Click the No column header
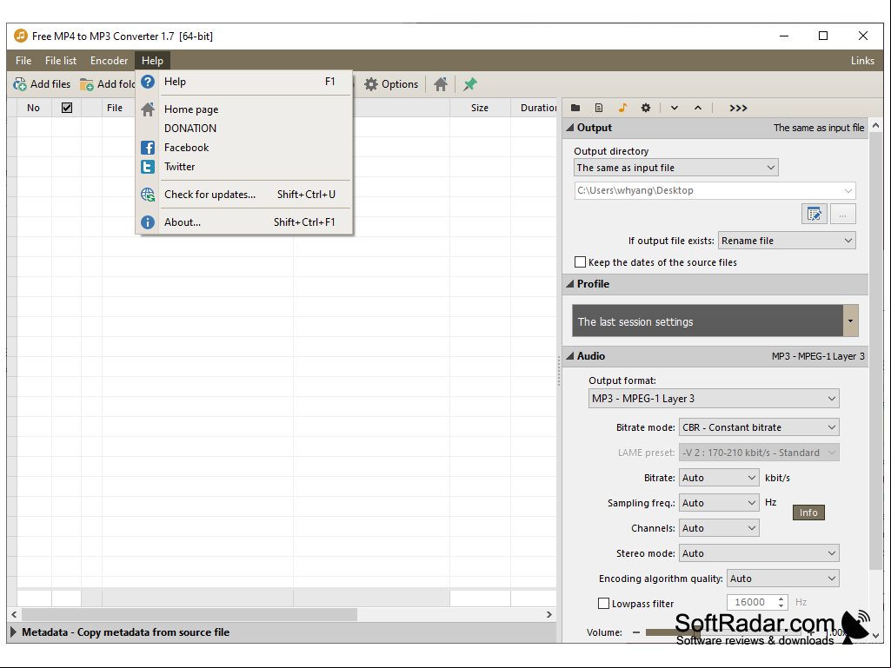891x668 pixels. coord(34,108)
